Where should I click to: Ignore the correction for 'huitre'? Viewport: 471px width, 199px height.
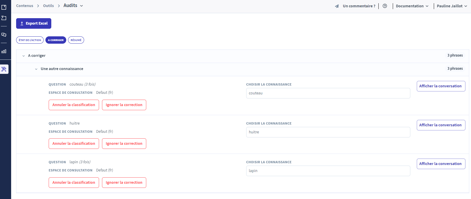(x=124, y=144)
